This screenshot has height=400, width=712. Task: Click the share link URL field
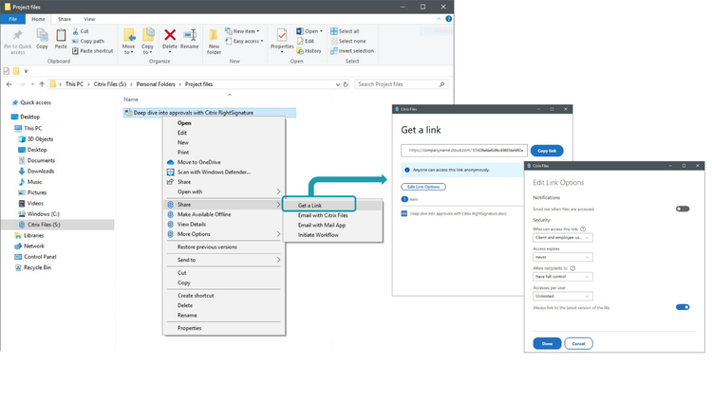(x=464, y=151)
